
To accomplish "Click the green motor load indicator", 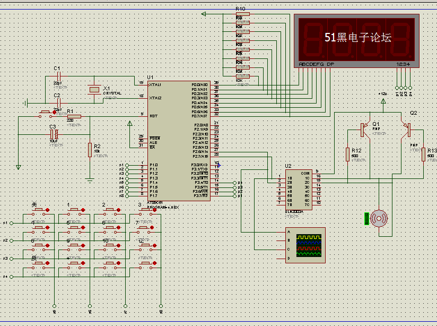I will click(x=366, y=218).
